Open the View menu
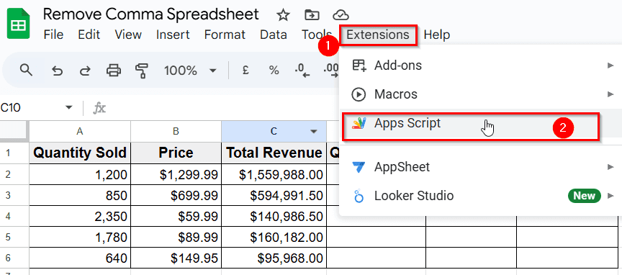The height and width of the screenshot is (275, 622). [128, 35]
